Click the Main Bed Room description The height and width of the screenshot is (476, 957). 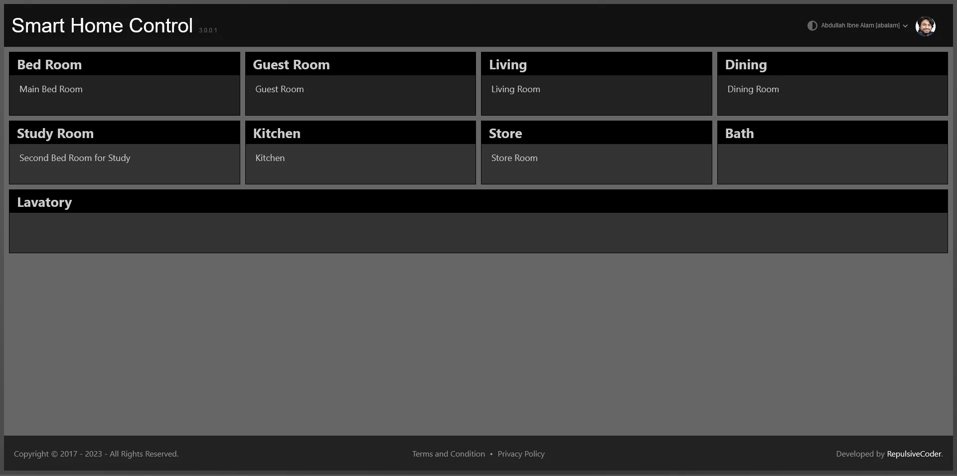point(51,89)
